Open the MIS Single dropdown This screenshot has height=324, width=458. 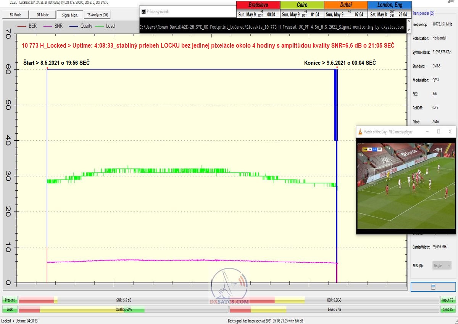click(x=442, y=266)
